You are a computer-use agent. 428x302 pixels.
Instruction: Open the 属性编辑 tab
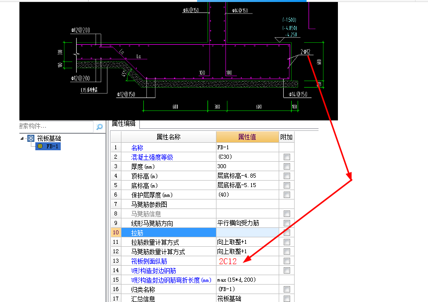(124, 124)
